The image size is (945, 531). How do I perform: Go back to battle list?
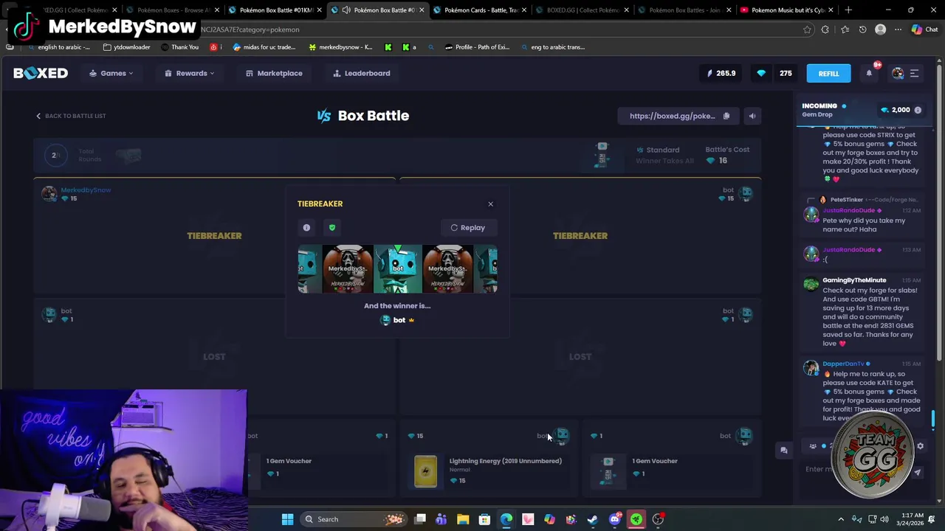coord(71,116)
